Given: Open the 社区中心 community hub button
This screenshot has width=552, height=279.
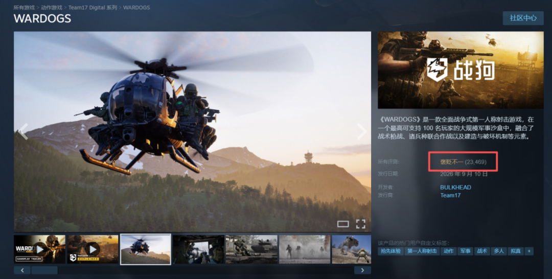Looking at the screenshot, I should pyautogui.click(x=523, y=18).
